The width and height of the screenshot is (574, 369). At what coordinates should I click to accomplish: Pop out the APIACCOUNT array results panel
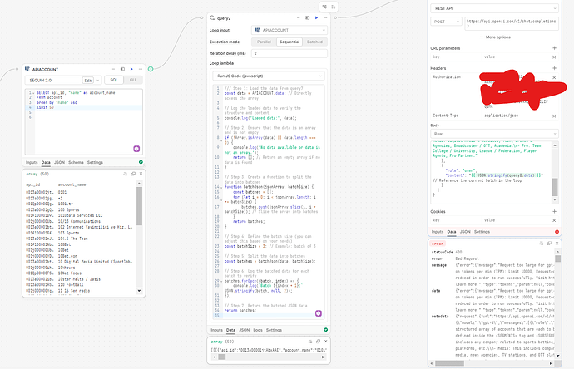[133, 174]
